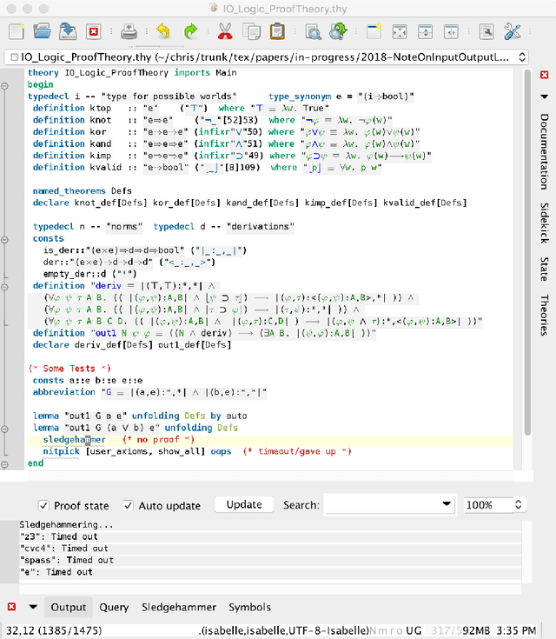Click the Update button

click(244, 504)
